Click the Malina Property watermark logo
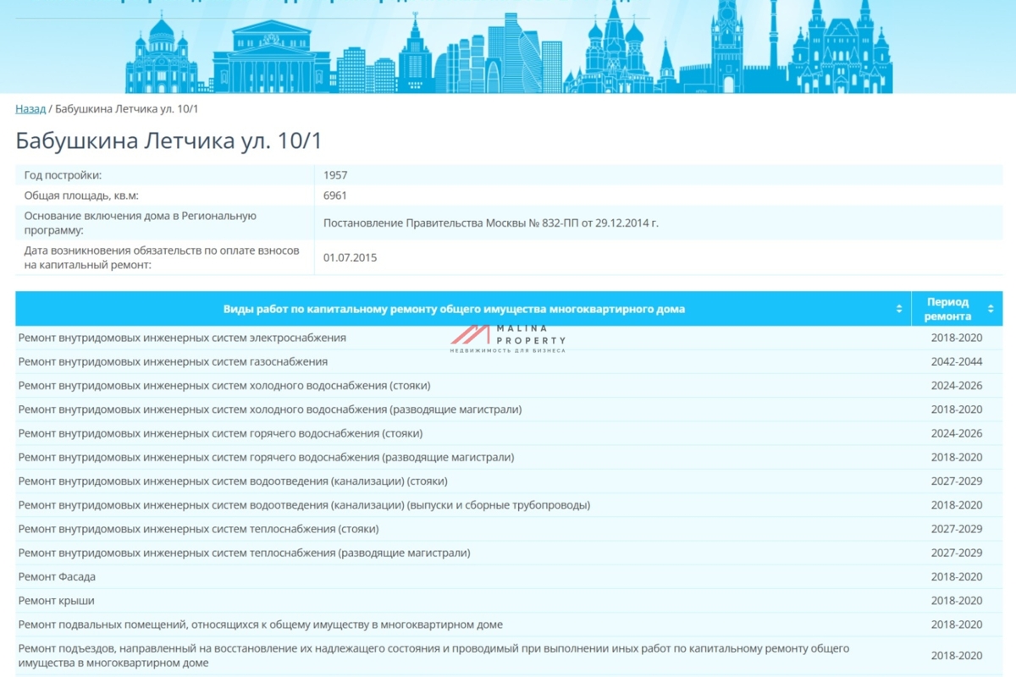The width and height of the screenshot is (1016, 677). coord(508,338)
